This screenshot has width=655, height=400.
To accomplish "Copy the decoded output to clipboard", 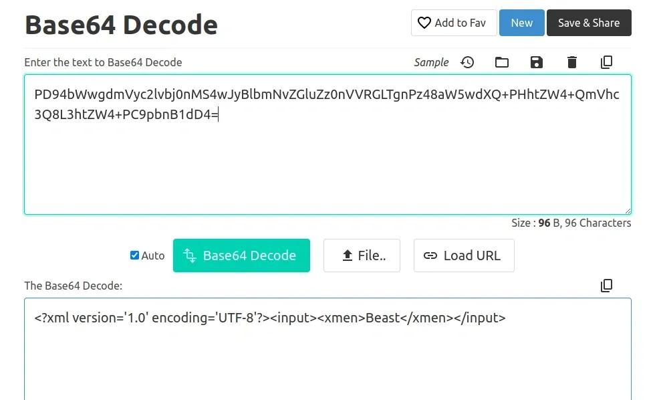I will pyautogui.click(x=606, y=286).
